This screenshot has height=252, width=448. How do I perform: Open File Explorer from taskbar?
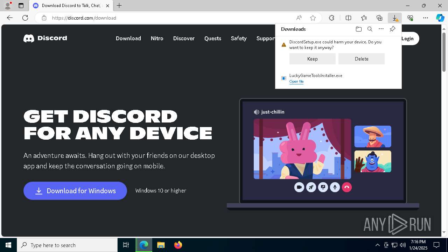coord(161,245)
